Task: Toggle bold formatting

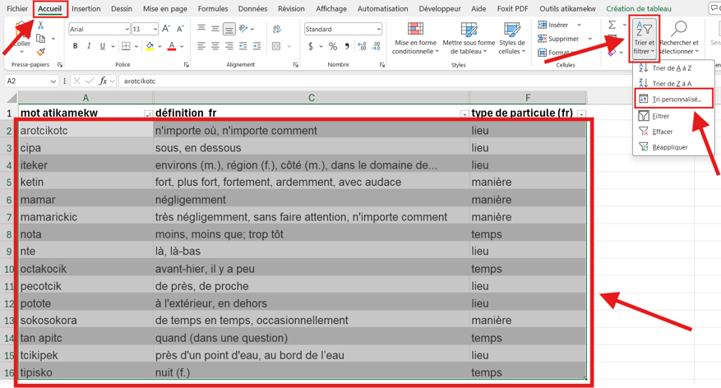Action: coord(76,46)
